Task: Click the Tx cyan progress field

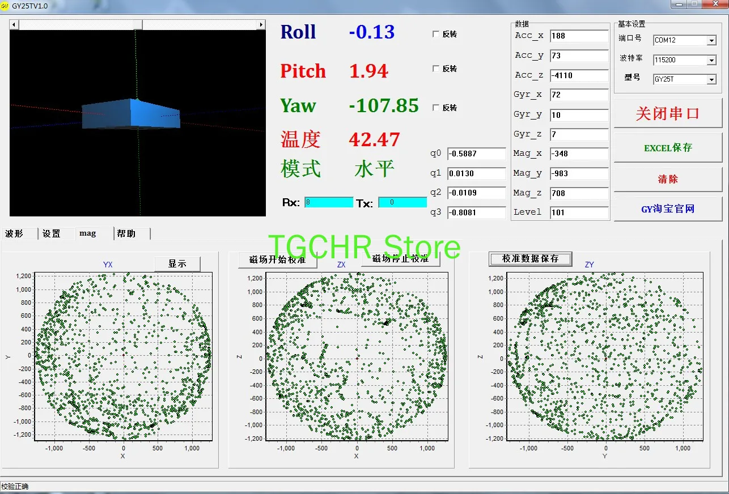Action: pyautogui.click(x=402, y=202)
